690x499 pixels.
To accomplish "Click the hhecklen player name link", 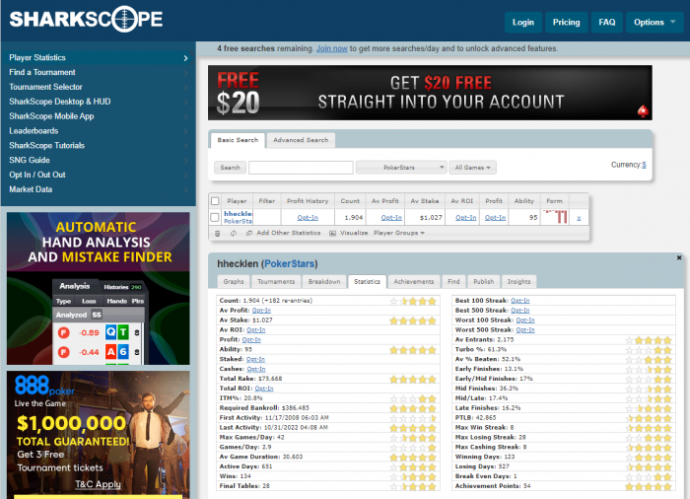I will 238,214.
